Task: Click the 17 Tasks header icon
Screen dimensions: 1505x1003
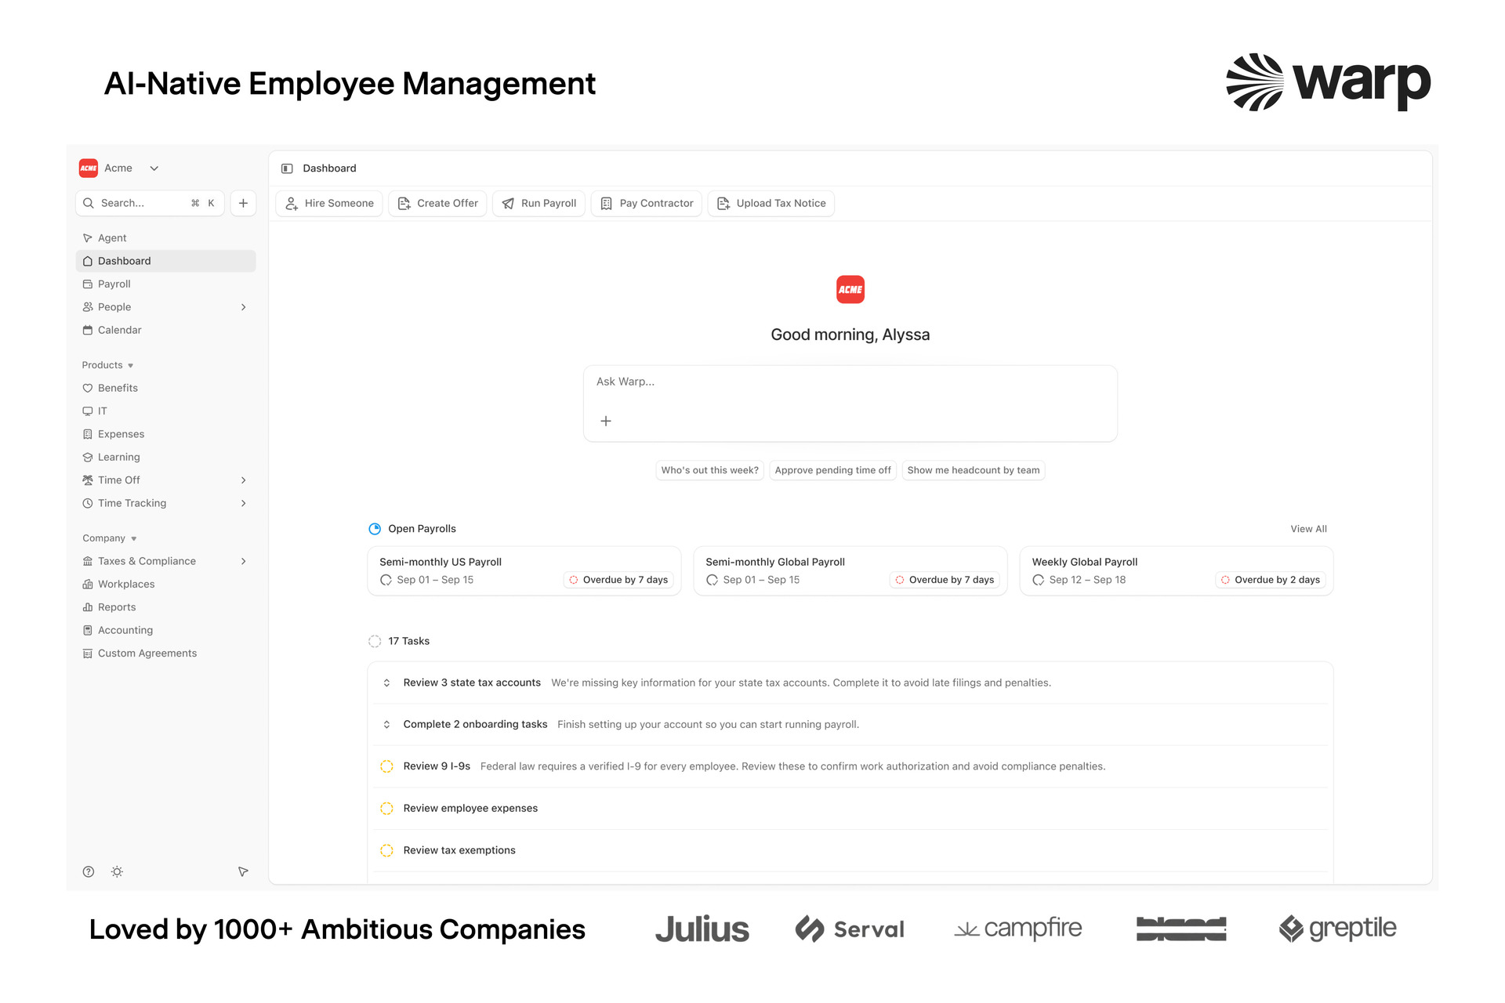Action: pyautogui.click(x=375, y=642)
